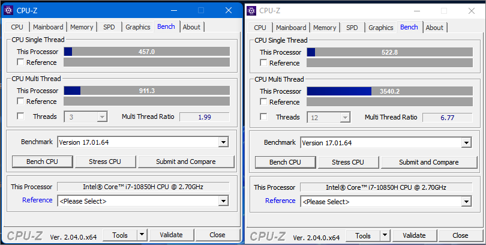Open Mainboard tab in left window

coord(48,27)
